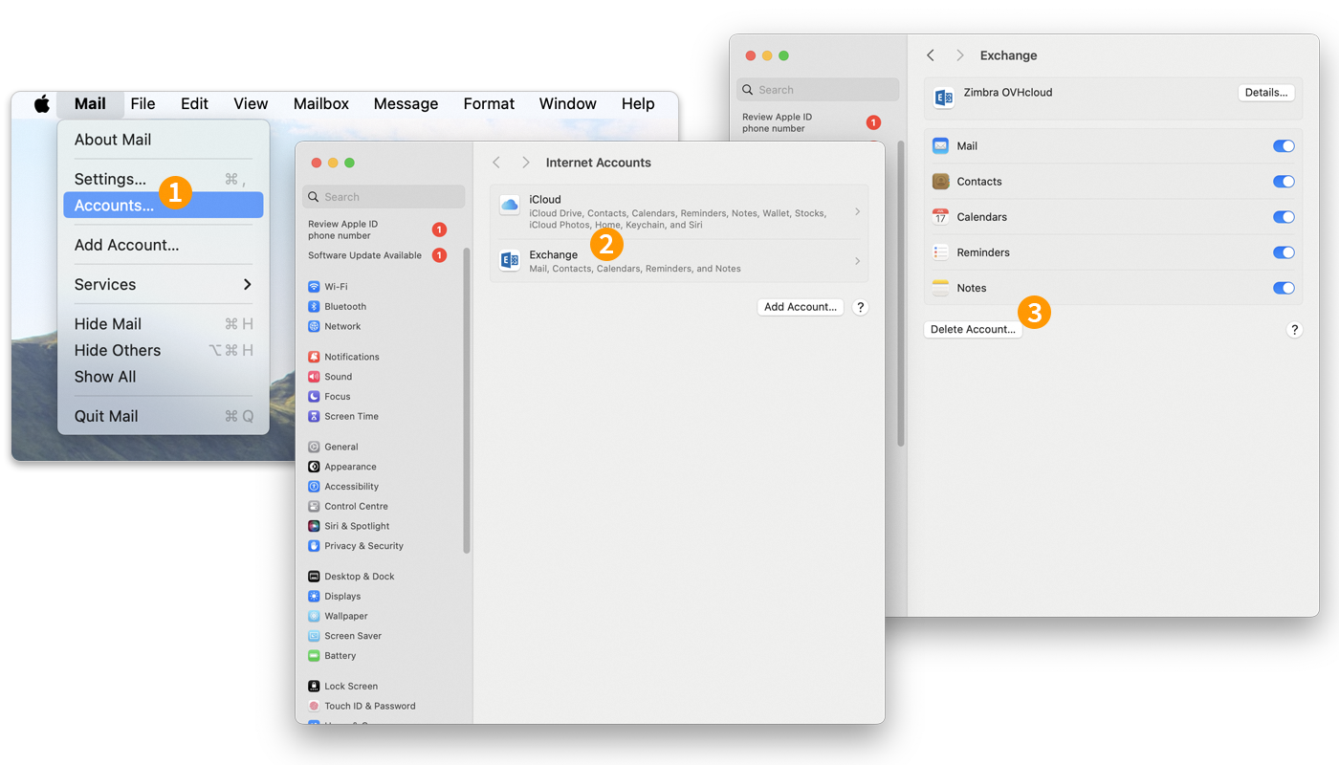1339x765 pixels.
Task: Select the Battery settings icon
Action: tap(342, 655)
